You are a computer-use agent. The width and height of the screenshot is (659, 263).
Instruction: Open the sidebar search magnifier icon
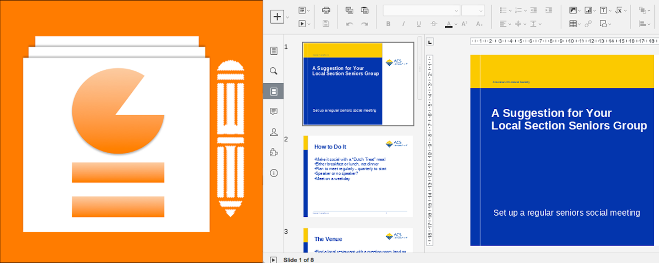274,71
